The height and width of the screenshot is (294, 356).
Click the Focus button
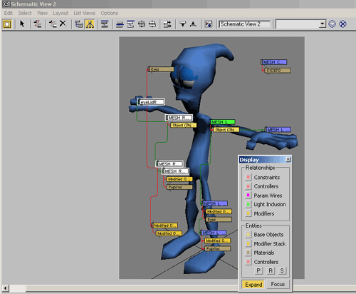tap(278, 284)
